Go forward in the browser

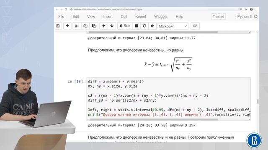point(62,10)
